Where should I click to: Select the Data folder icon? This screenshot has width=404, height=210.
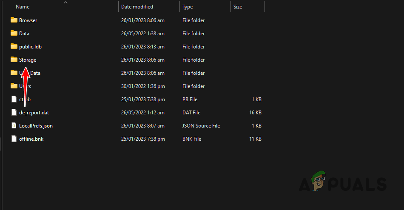(x=14, y=33)
